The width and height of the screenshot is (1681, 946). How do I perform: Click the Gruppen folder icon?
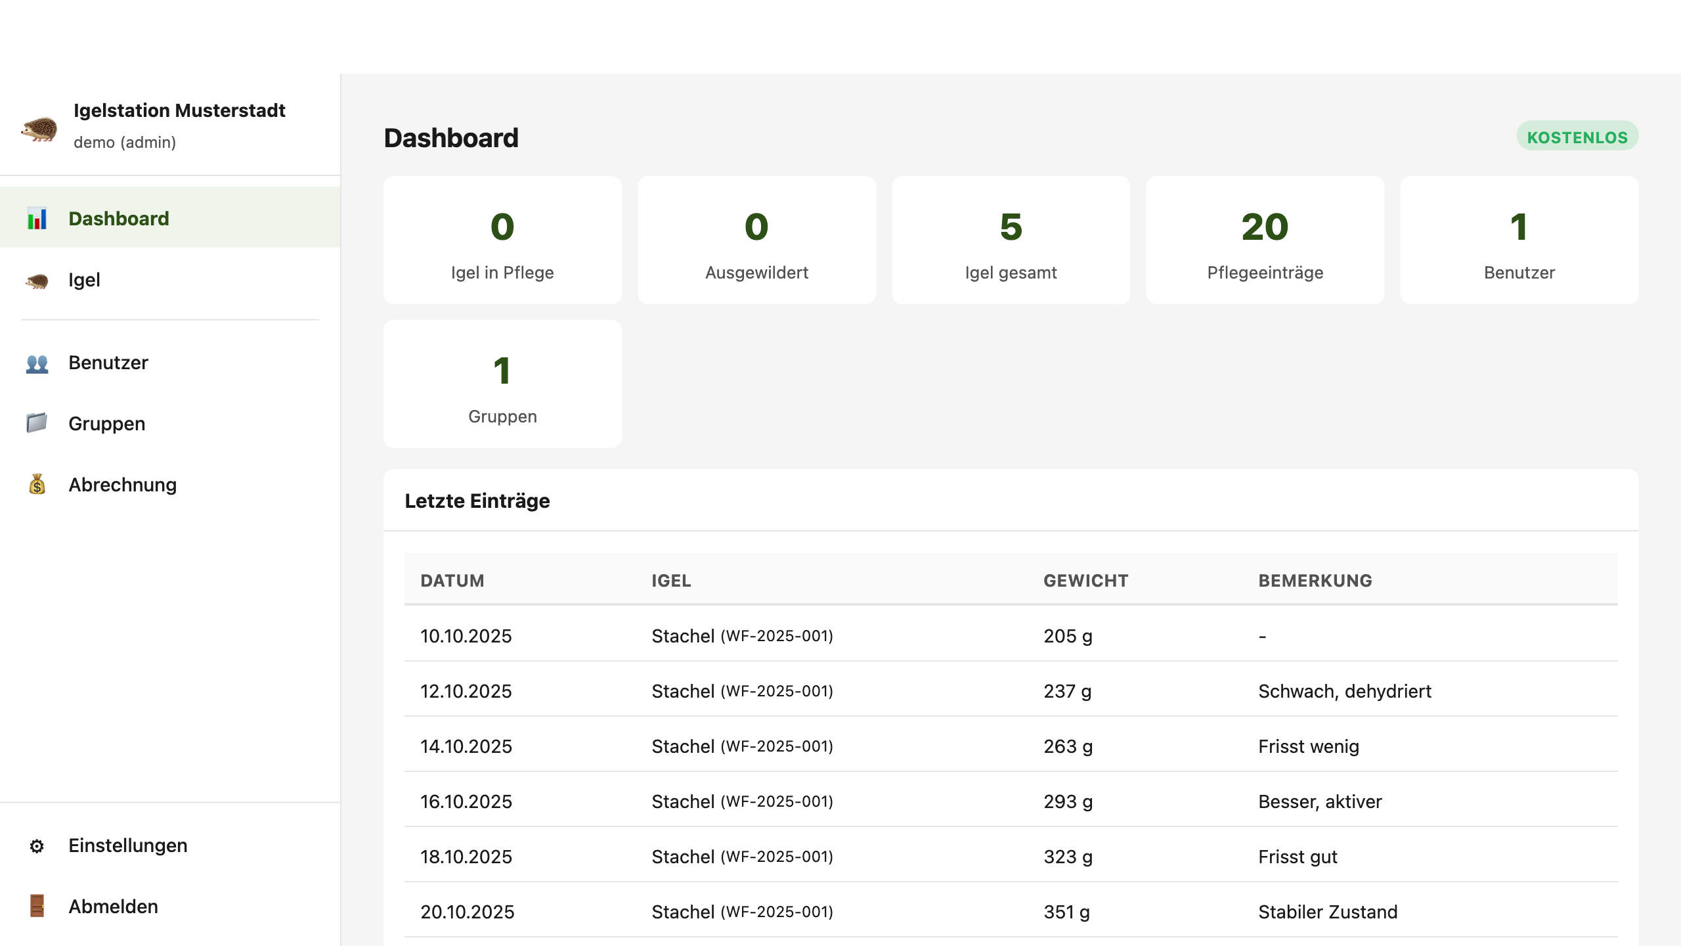pos(37,423)
